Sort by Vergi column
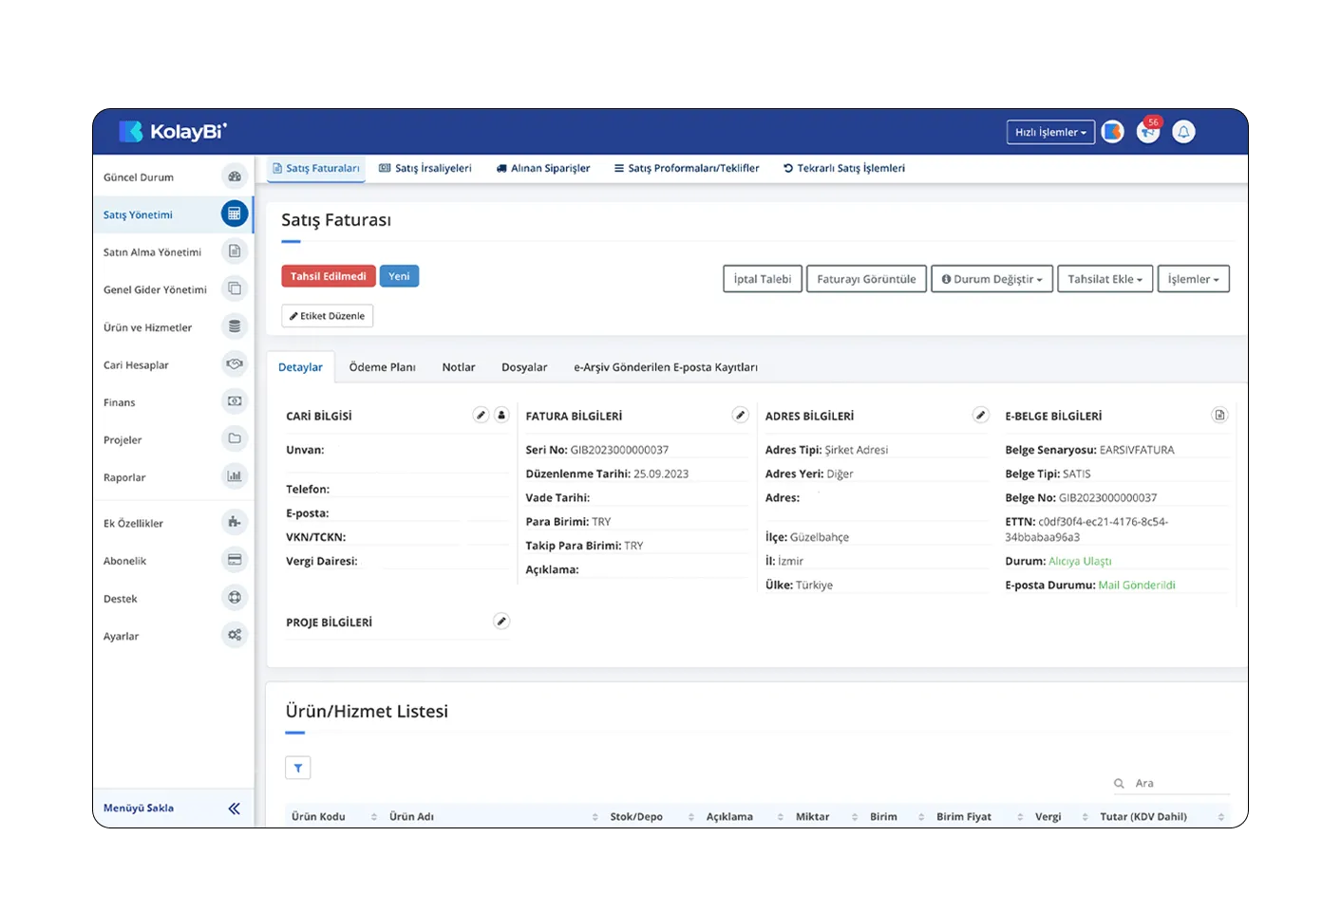This screenshot has height=911, width=1341. click(x=1061, y=816)
